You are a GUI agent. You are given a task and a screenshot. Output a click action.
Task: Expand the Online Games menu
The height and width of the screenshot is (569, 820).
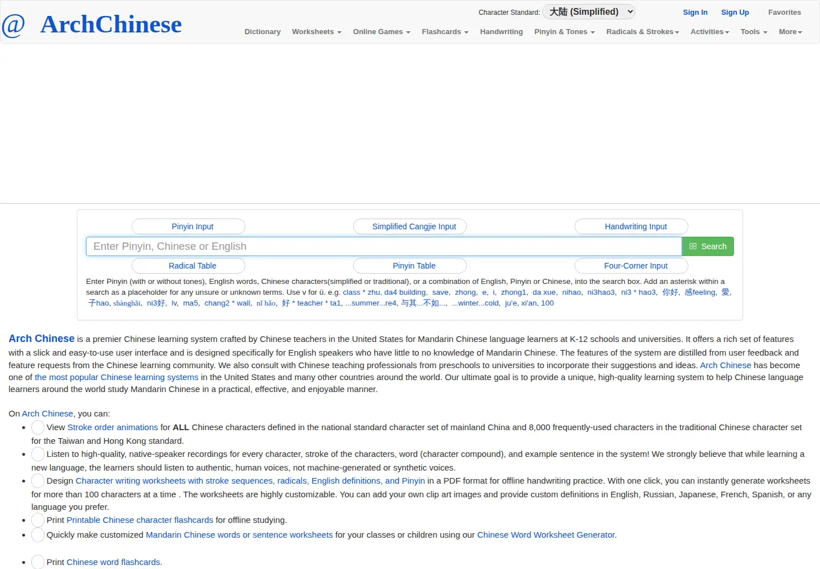tap(382, 32)
